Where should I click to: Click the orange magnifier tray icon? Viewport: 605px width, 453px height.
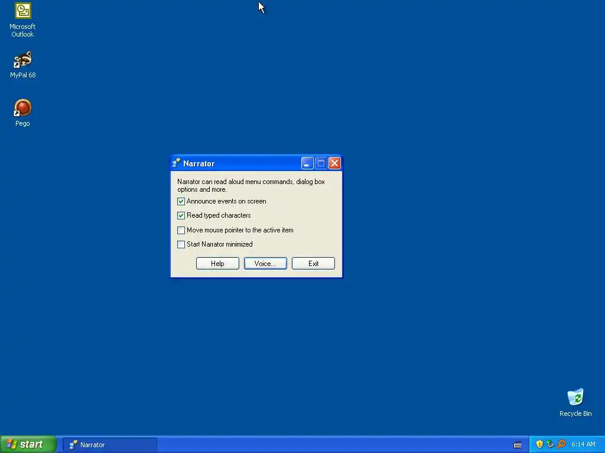click(561, 444)
